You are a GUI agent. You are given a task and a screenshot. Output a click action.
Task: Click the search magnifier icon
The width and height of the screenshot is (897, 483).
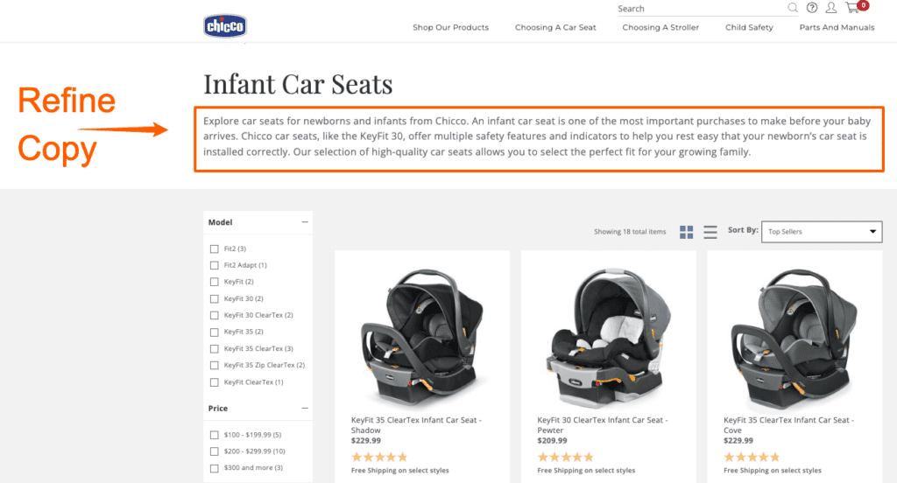pos(792,8)
